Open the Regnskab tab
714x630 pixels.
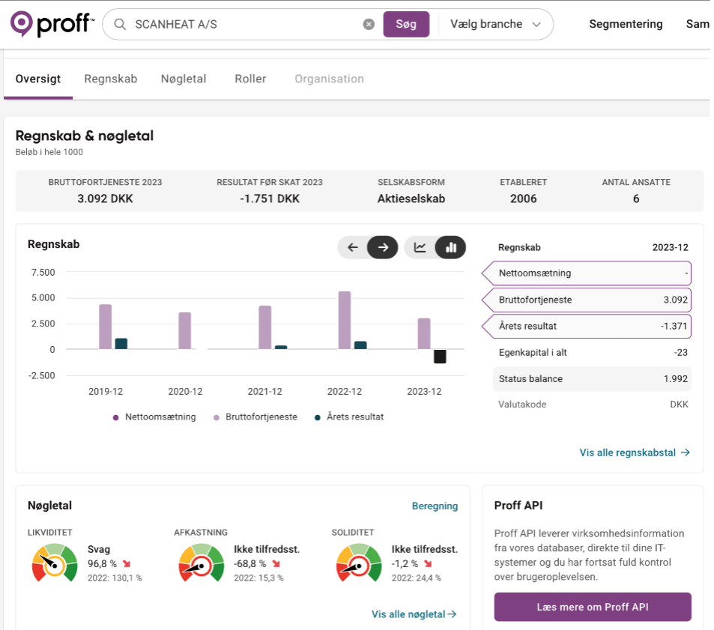click(x=111, y=79)
